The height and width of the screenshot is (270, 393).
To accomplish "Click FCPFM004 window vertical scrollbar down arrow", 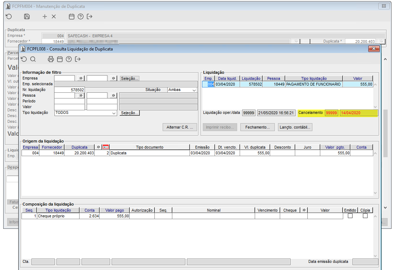I will coord(385,207).
